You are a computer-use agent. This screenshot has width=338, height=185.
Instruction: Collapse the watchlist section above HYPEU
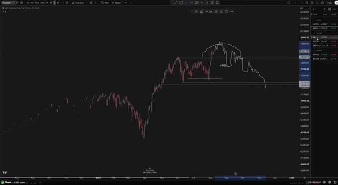click(x=314, y=50)
